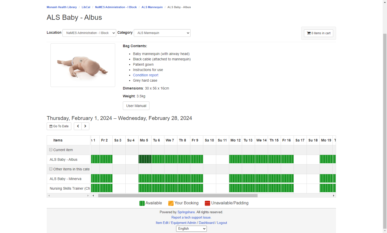Click the Nursing Skills Trainer item label
This screenshot has height=233, width=387.
(70, 188)
